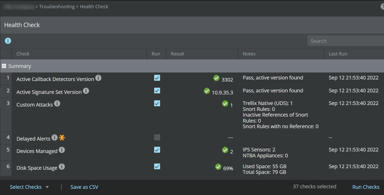Click green pass icon next to 69%
This screenshot has height=195, width=384.
click(x=218, y=167)
